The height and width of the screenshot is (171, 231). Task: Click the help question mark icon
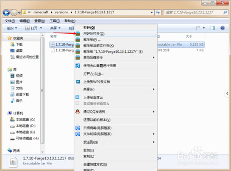[x=222, y=28]
